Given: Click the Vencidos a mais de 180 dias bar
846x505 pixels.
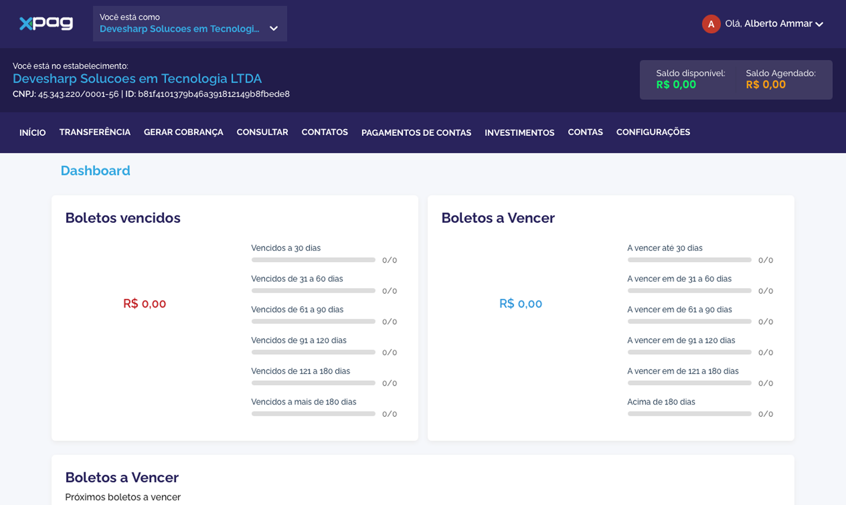Looking at the screenshot, I should pos(314,414).
